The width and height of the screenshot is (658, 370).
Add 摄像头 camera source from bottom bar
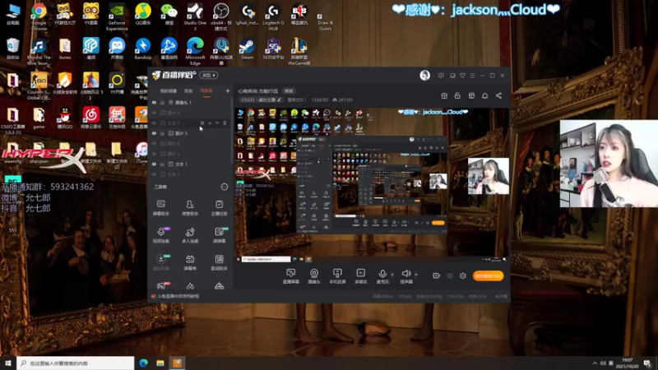click(x=314, y=276)
